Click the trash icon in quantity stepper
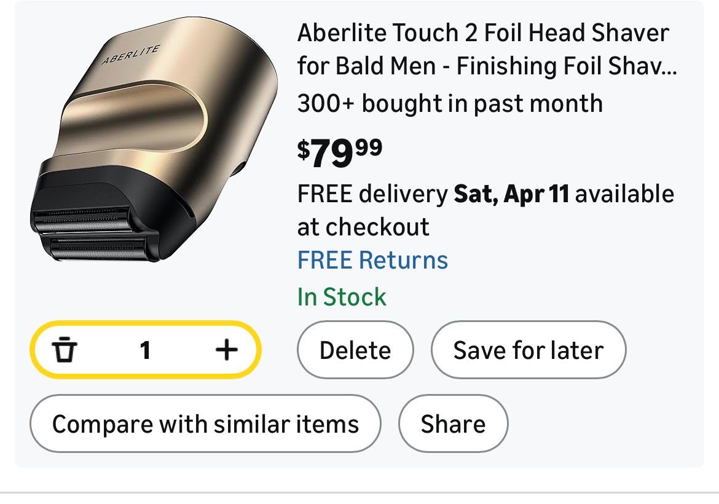The image size is (719, 504). pos(65,350)
